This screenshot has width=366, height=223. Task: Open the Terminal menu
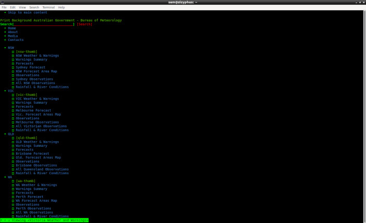48,8
